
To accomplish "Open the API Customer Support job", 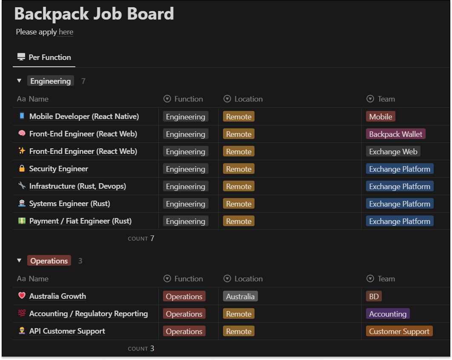I will coord(67,331).
